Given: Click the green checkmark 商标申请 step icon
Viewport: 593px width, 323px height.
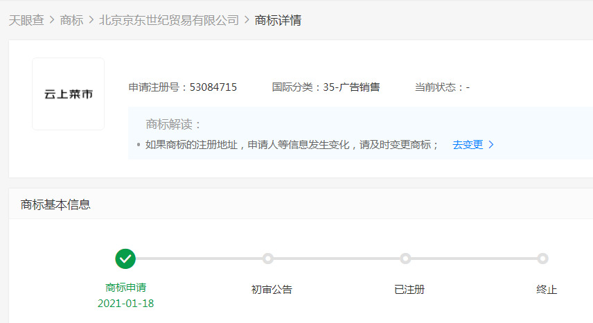Looking at the screenshot, I should [x=125, y=259].
